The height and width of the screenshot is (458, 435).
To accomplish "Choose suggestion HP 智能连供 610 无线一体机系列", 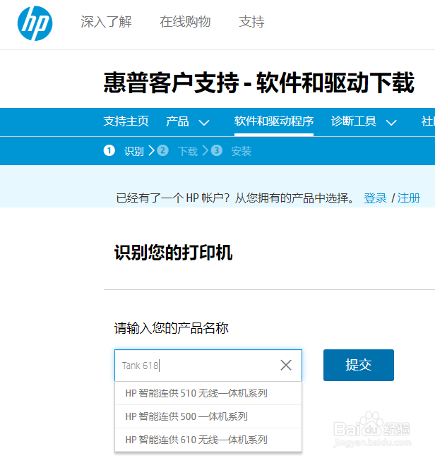I will (x=208, y=440).
